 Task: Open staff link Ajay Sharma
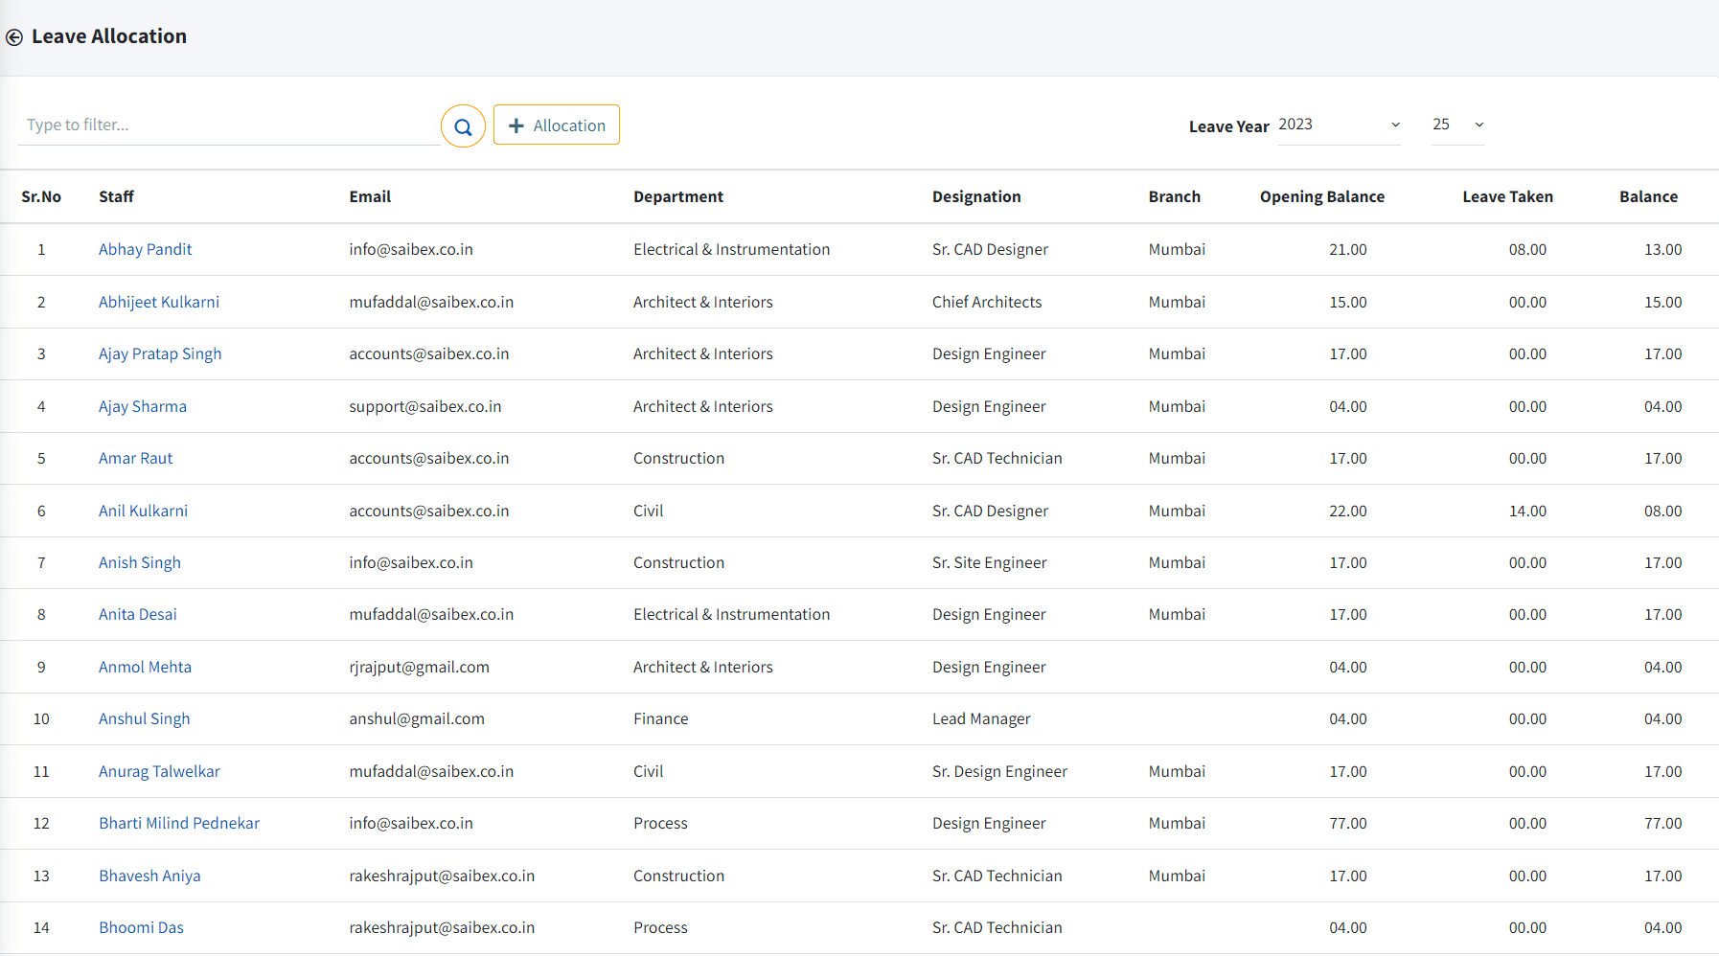point(143,406)
